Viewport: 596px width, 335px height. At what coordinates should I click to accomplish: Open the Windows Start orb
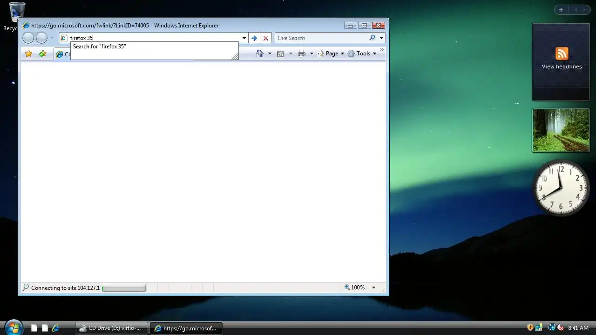tap(13, 328)
